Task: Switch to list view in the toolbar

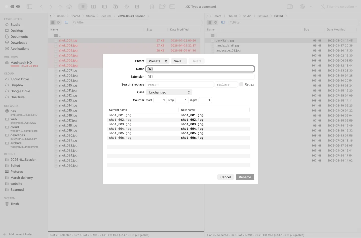Action: 82,7
